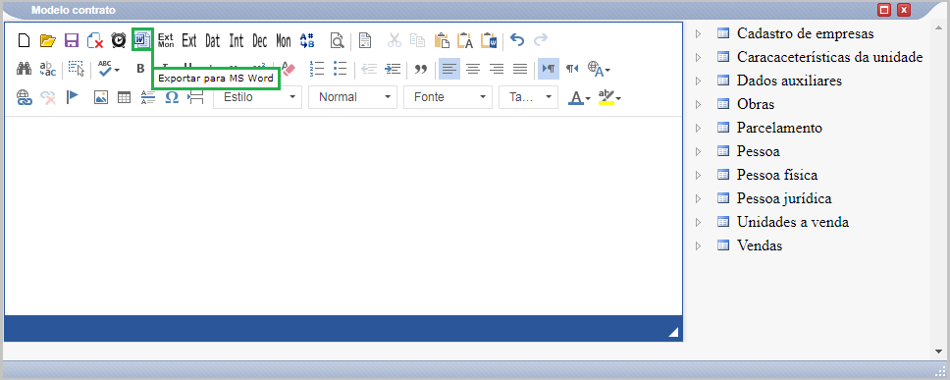The image size is (950, 380).
Task: Find text with the binoculars icon
Action: pyautogui.click(x=24, y=69)
